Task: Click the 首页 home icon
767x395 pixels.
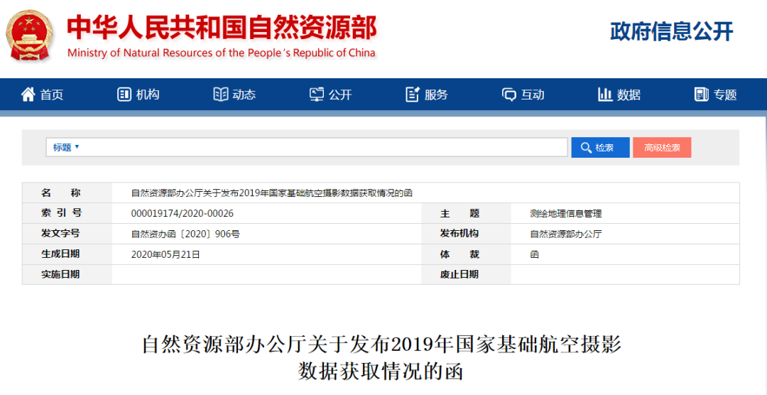Action: (x=28, y=94)
